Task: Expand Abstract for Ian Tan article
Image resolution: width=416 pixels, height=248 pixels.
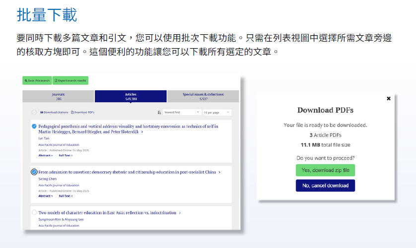Action: [45, 156]
